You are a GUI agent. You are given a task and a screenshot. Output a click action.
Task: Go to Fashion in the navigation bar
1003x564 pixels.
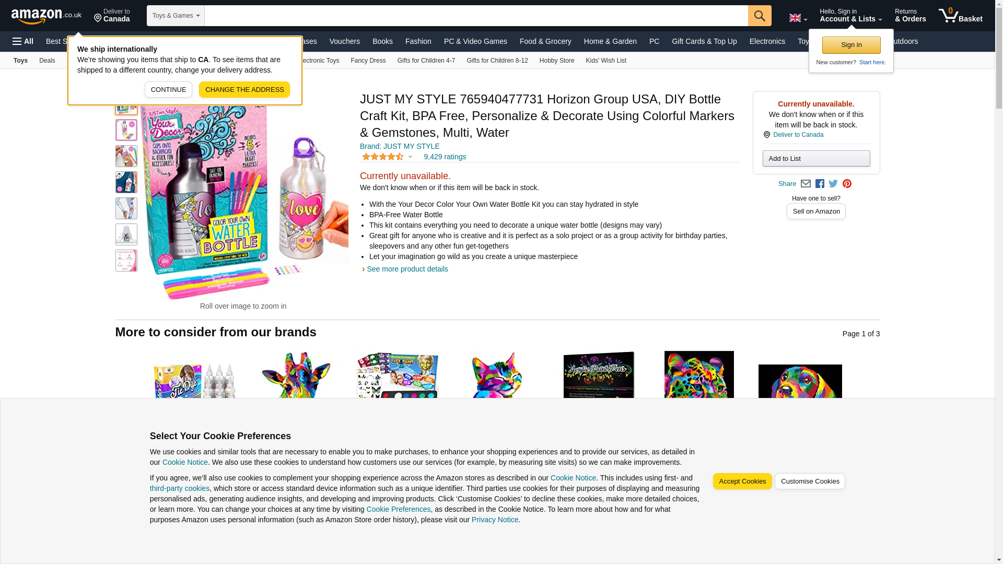coord(418,41)
